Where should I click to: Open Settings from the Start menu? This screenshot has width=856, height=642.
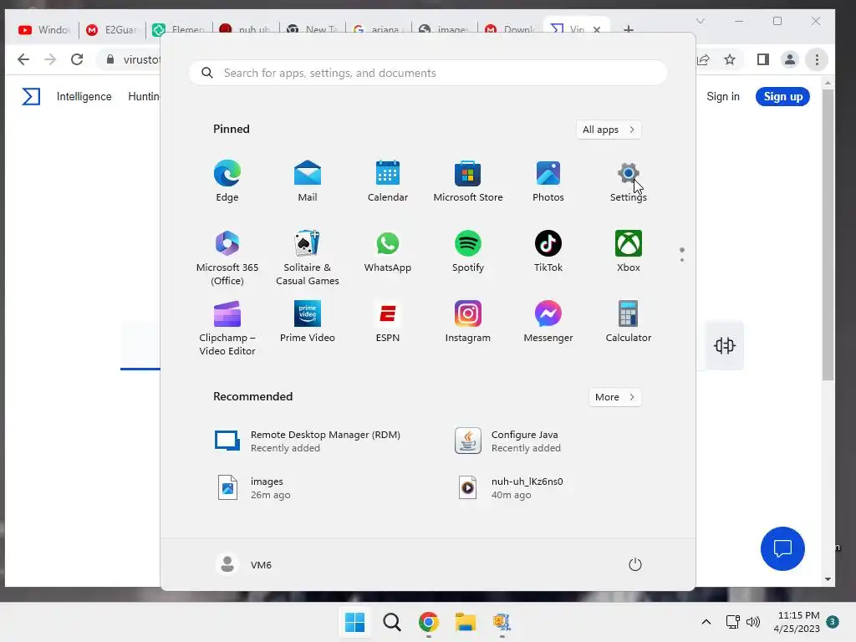pyautogui.click(x=629, y=181)
